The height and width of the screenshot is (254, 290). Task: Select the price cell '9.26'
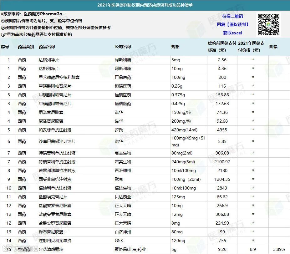222,249
